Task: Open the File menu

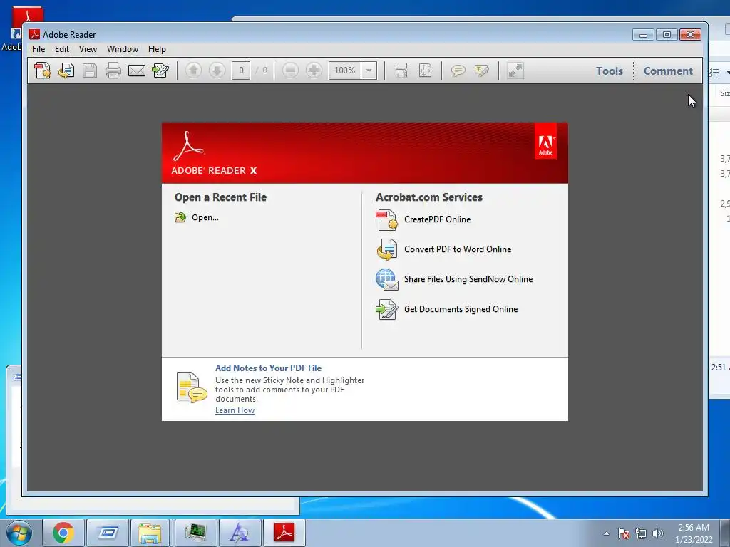Action: (x=38, y=49)
